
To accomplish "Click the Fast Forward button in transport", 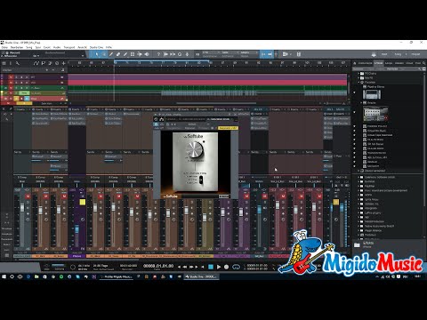I will [192, 267].
